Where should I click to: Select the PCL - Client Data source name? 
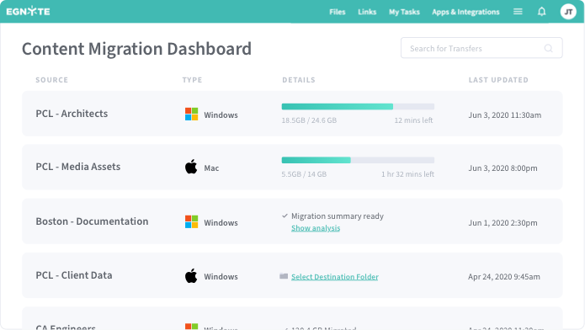[74, 275]
